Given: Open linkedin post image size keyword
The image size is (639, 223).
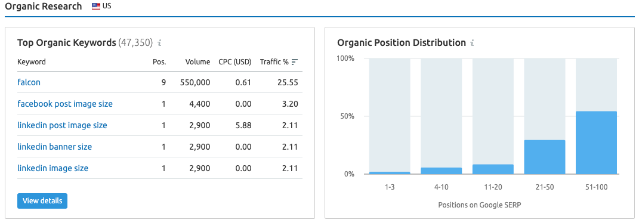Looking at the screenshot, I should point(63,125).
